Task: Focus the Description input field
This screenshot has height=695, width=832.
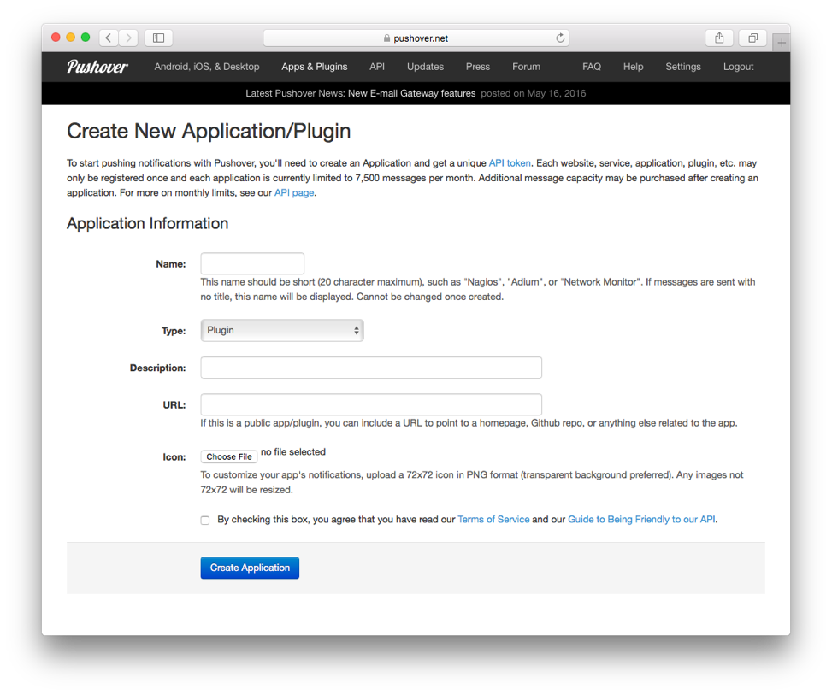Action: coord(371,368)
